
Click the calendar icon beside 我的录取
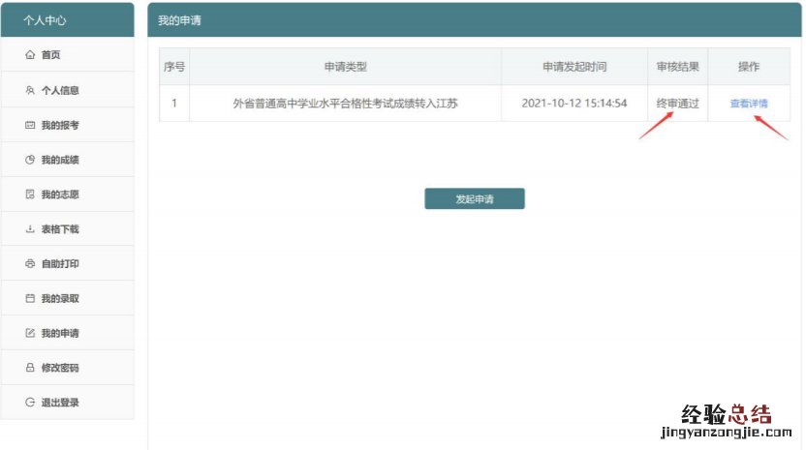click(x=30, y=299)
